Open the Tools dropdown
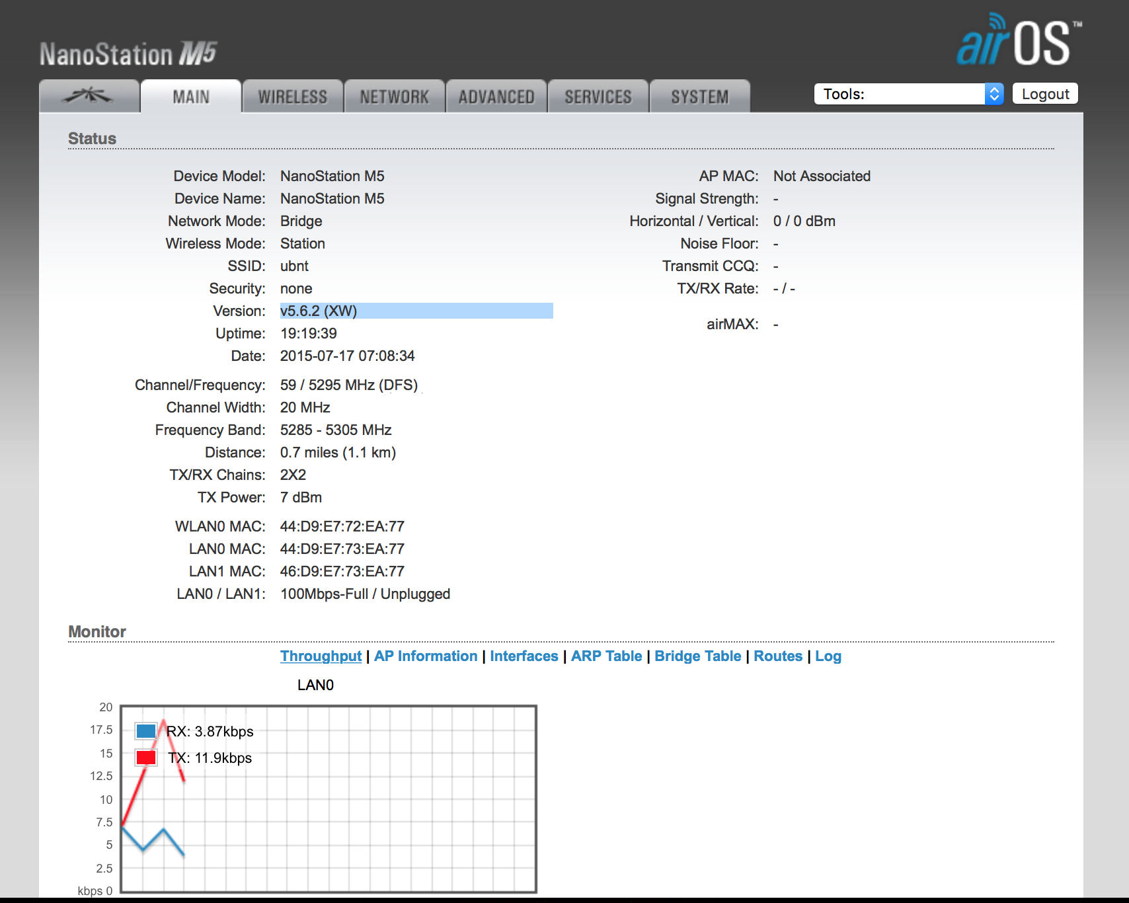The height and width of the screenshot is (903, 1129). click(909, 94)
